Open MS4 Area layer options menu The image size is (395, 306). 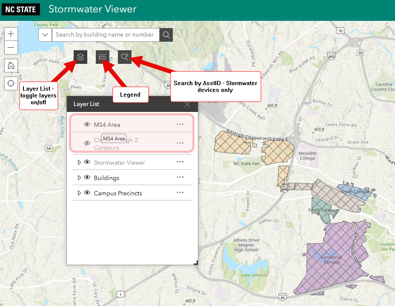pos(180,124)
